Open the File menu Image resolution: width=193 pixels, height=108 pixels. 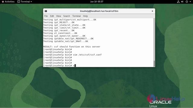pos(46,16)
